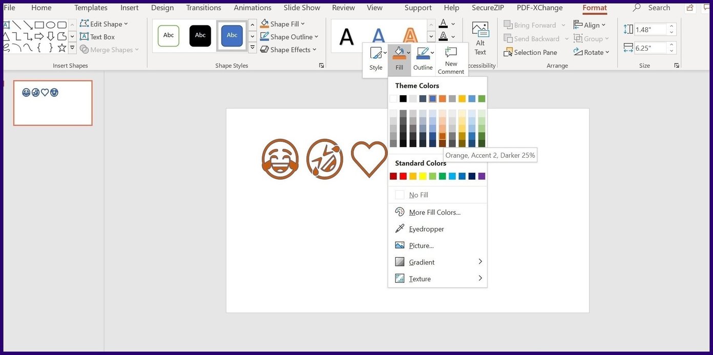Pick the green theme color swatch

pos(481,99)
